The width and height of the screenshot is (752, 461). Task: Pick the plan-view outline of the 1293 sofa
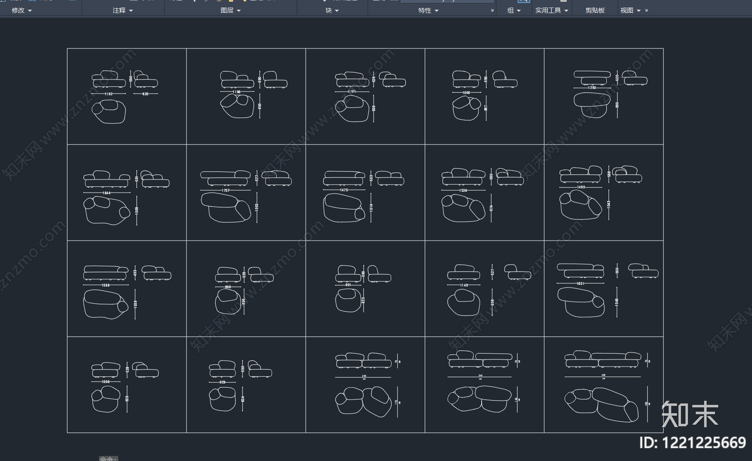pyautogui.click(x=592, y=105)
